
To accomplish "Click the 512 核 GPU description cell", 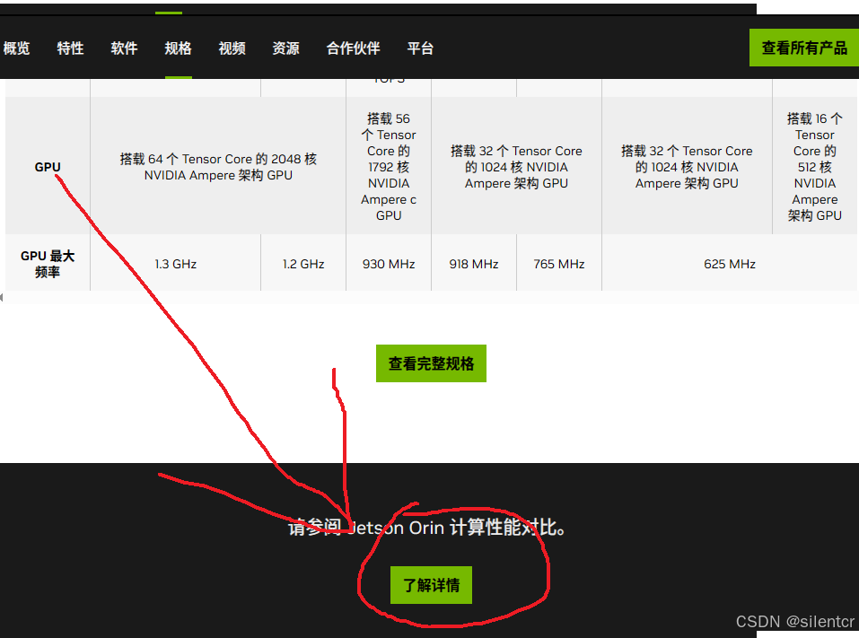I will point(815,167).
